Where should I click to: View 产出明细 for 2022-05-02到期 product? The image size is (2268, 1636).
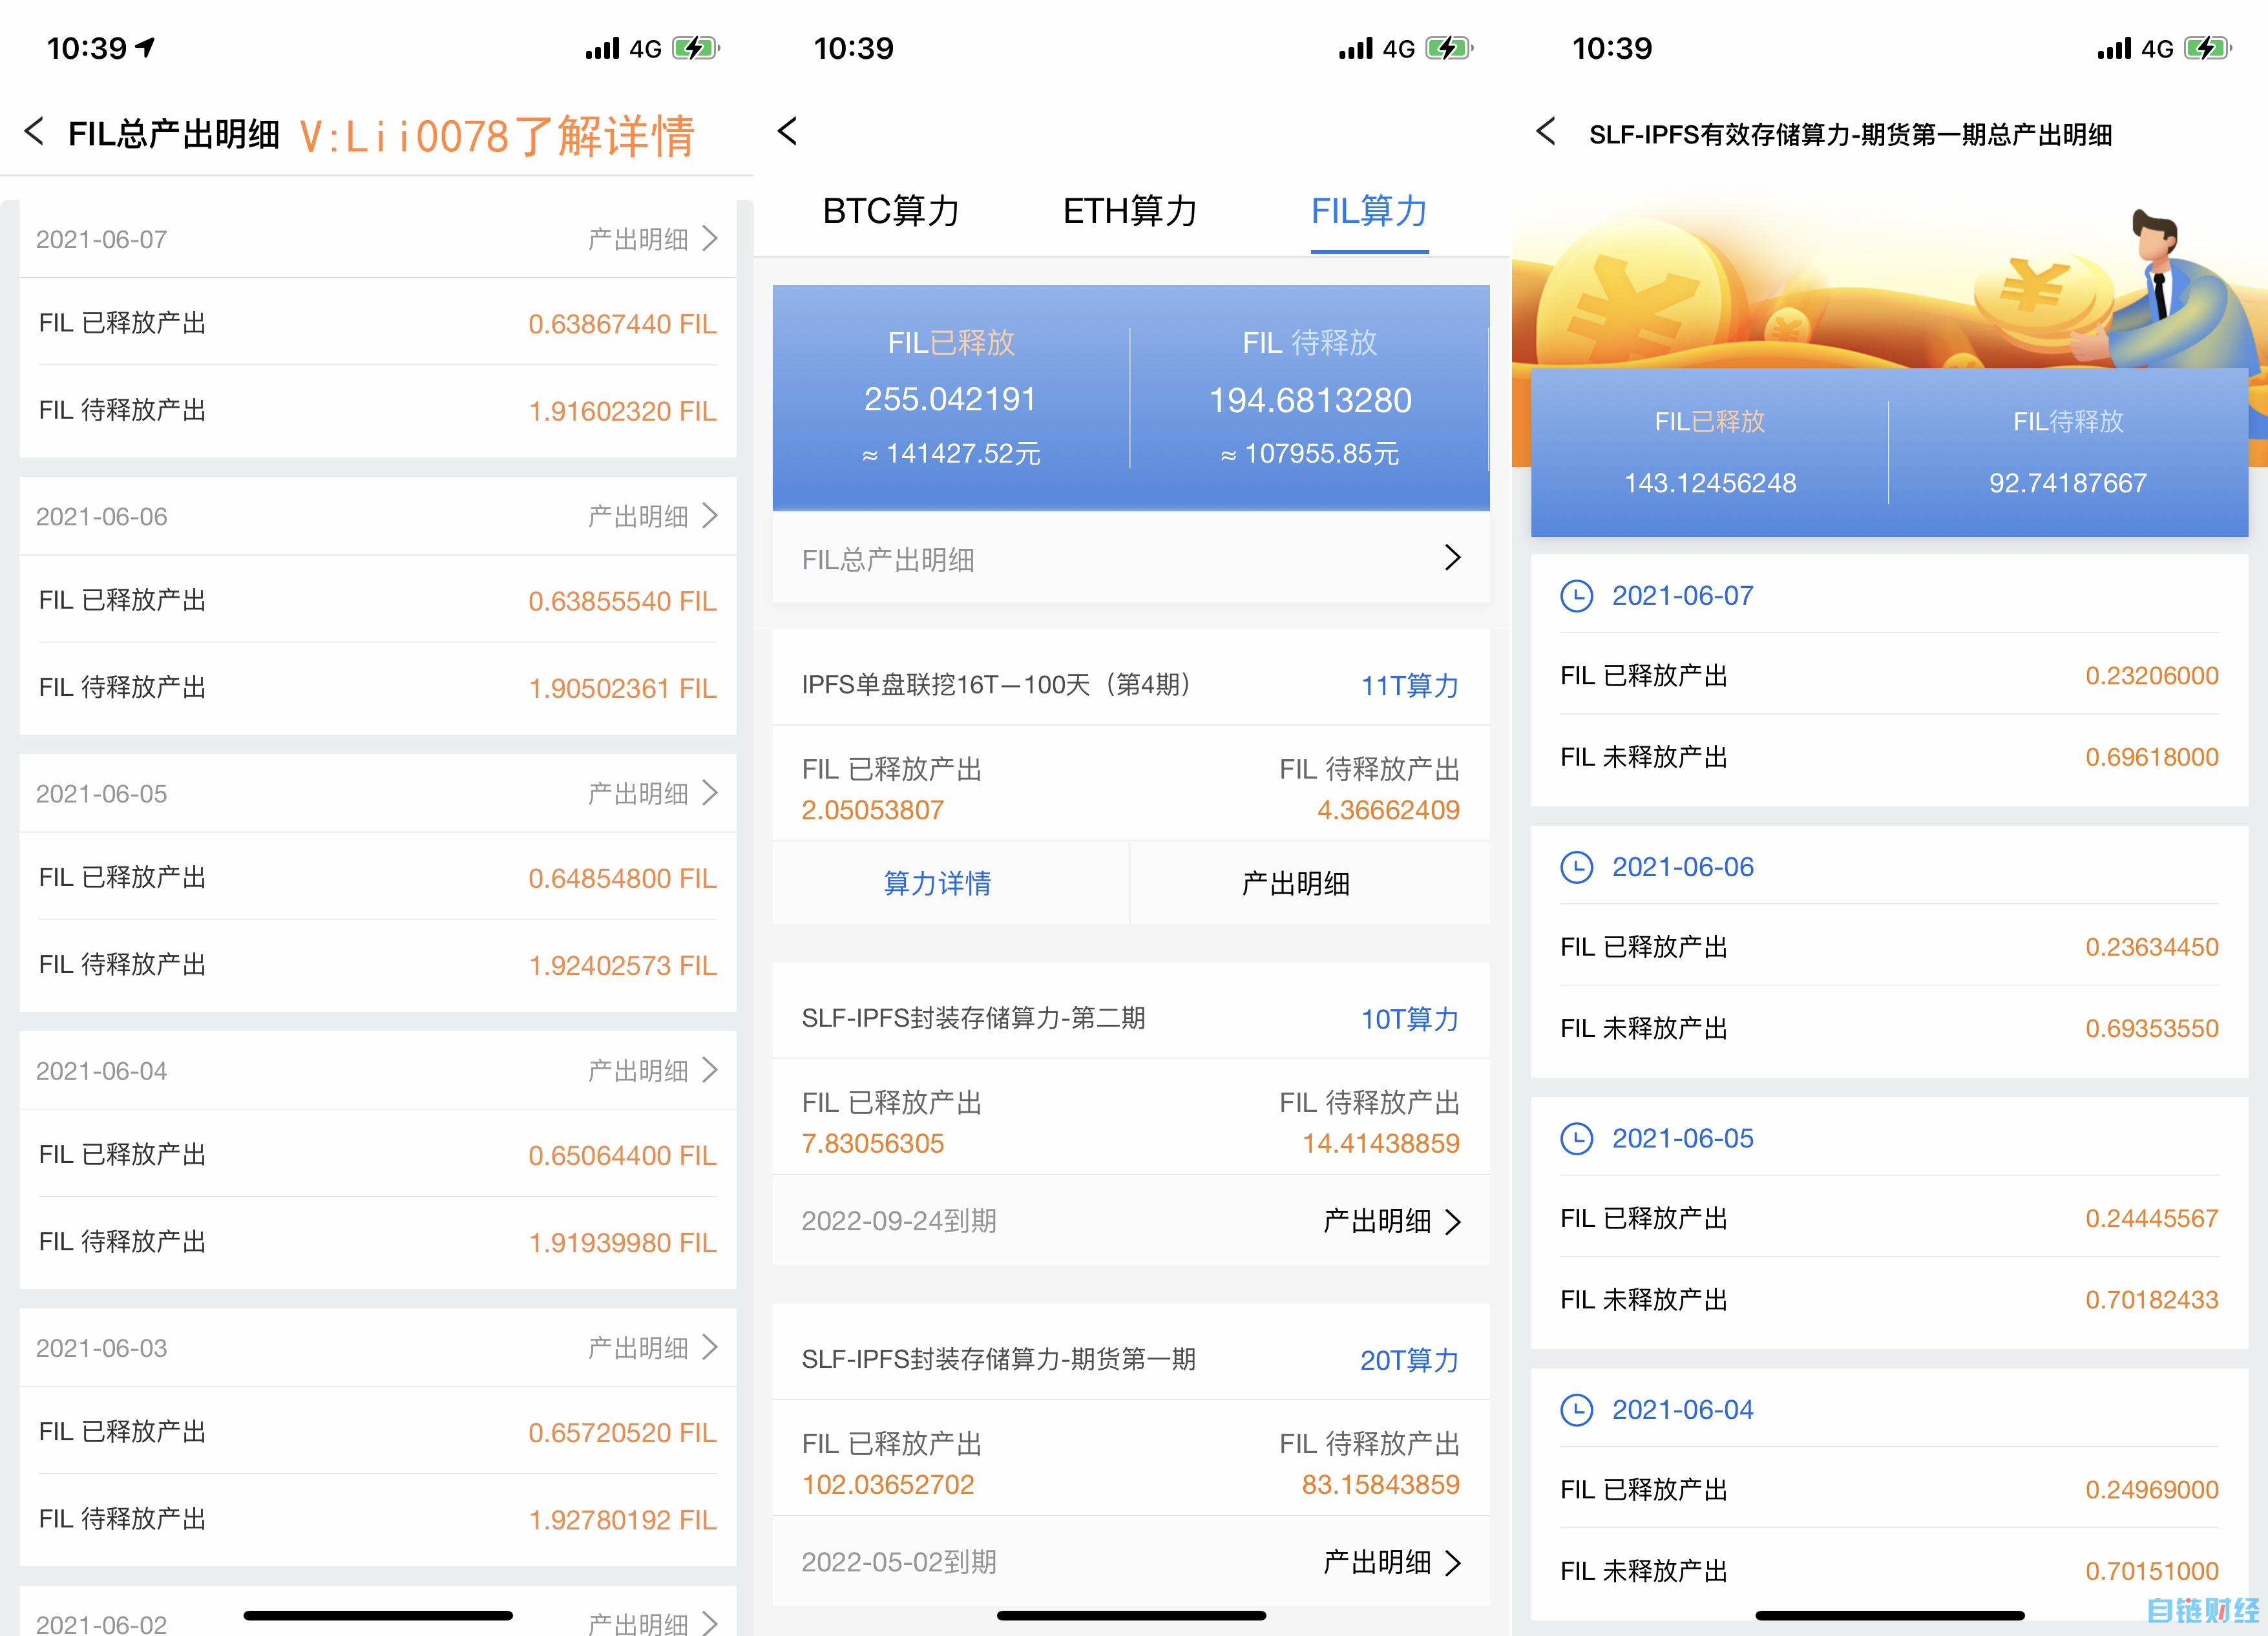1391,1562
